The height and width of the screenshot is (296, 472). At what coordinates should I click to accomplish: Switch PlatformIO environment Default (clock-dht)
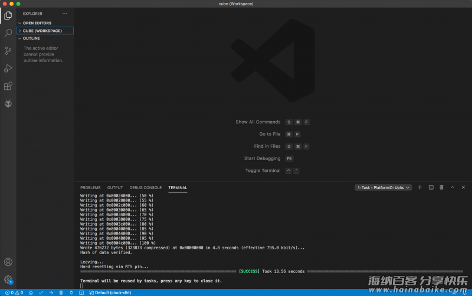click(110, 292)
